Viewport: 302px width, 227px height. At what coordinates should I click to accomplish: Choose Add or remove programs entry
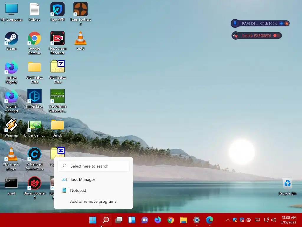click(x=93, y=201)
